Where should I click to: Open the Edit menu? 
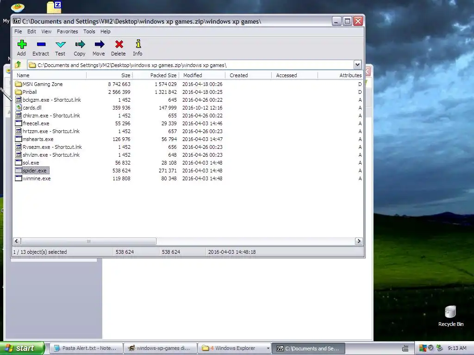click(x=31, y=31)
